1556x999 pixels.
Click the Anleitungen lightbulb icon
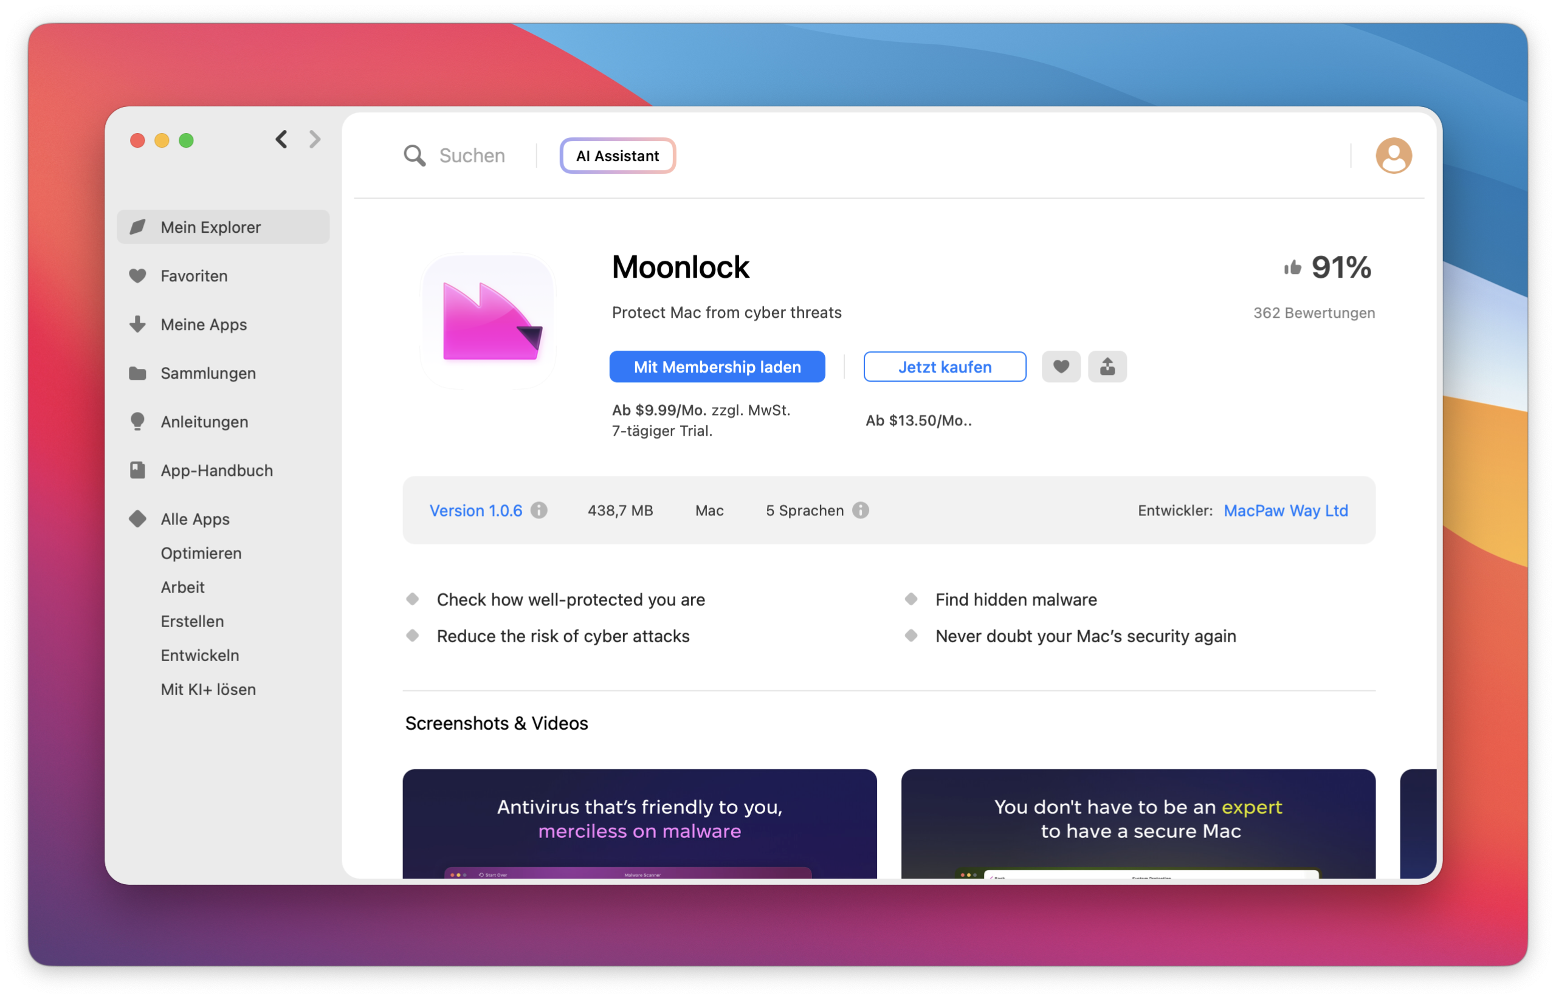point(137,422)
